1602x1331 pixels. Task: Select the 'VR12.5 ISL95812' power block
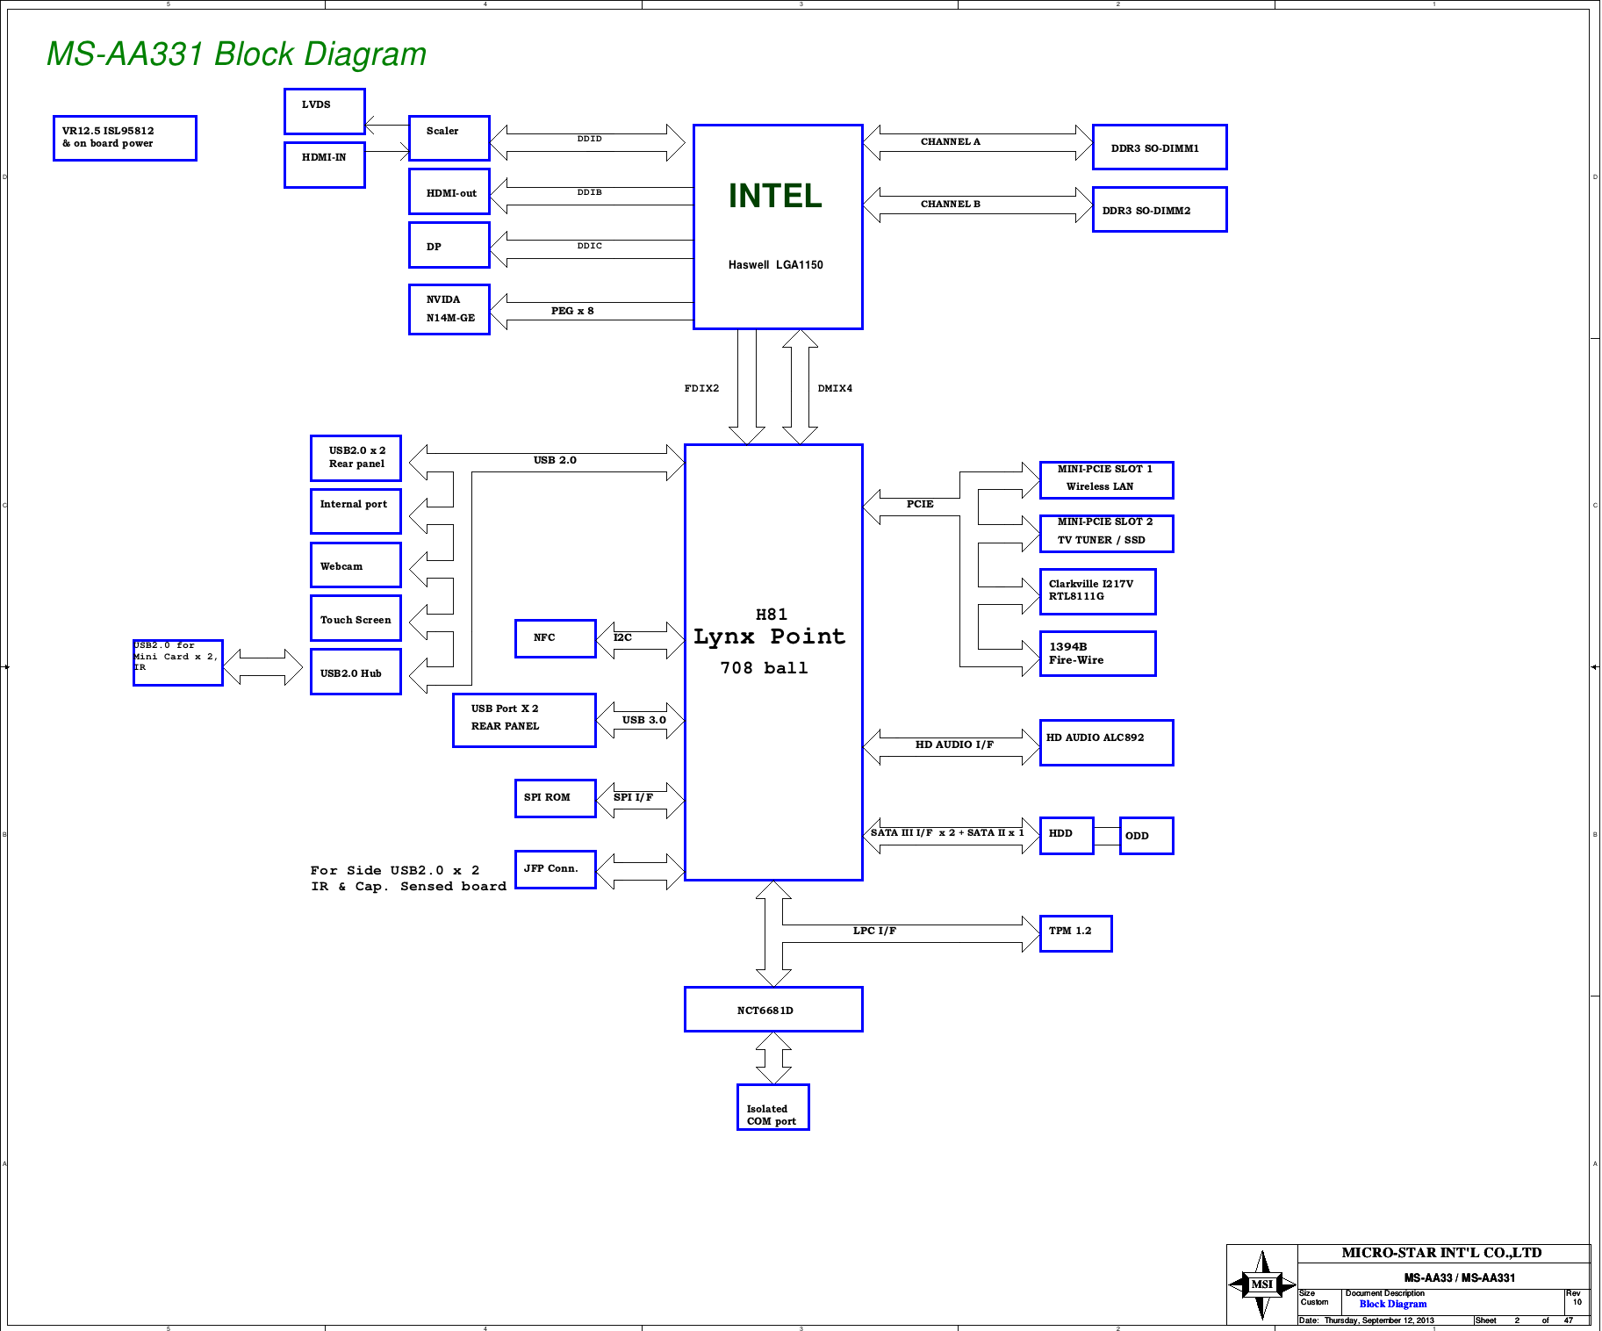click(125, 138)
